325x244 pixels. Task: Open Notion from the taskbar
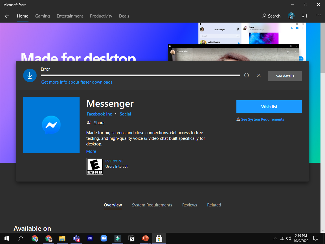[x=131, y=238]
